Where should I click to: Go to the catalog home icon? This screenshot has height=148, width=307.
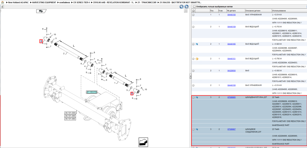pyautogui.click(x=2, y=2)
